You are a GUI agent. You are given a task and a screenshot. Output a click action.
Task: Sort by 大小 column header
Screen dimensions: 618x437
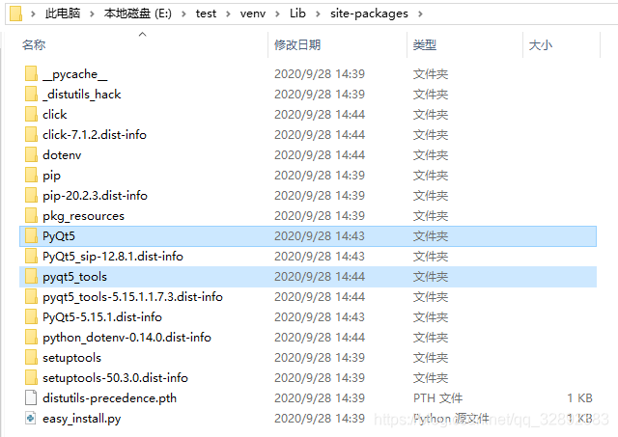point(541,45)
